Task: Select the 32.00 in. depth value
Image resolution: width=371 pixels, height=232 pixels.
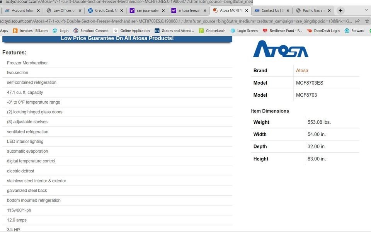Action: tap(317, 147)
